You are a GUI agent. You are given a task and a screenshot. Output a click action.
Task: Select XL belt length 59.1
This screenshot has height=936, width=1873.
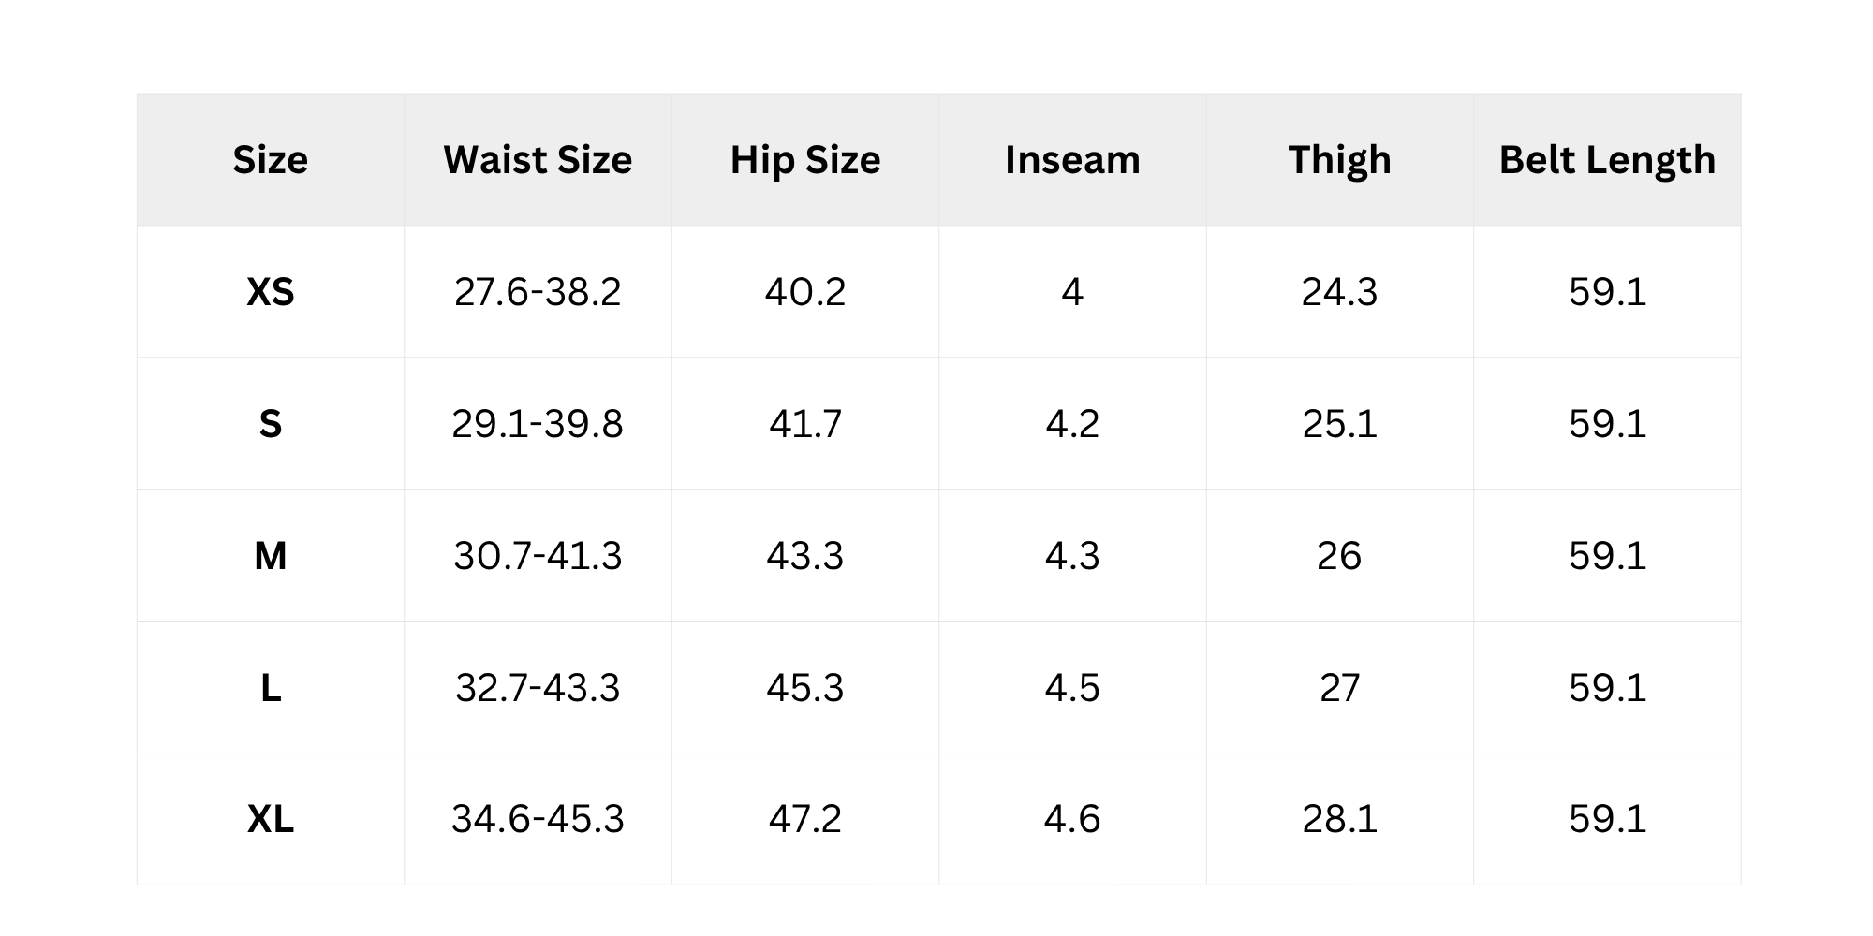coord(1607,820)
